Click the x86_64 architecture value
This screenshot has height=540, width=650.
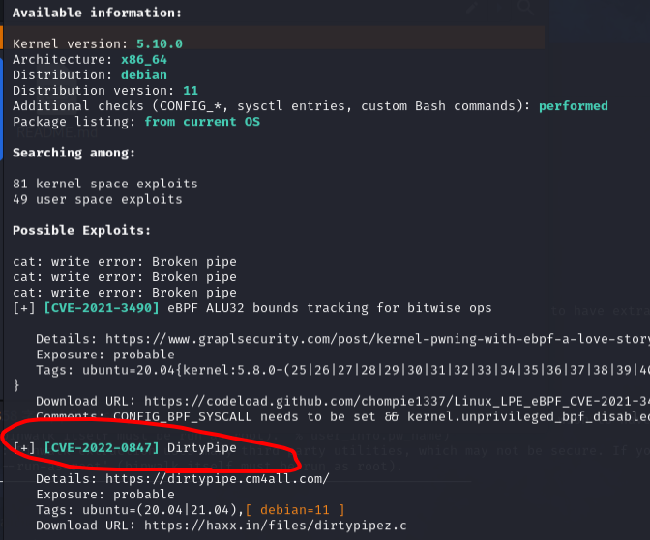click(144, 60)
